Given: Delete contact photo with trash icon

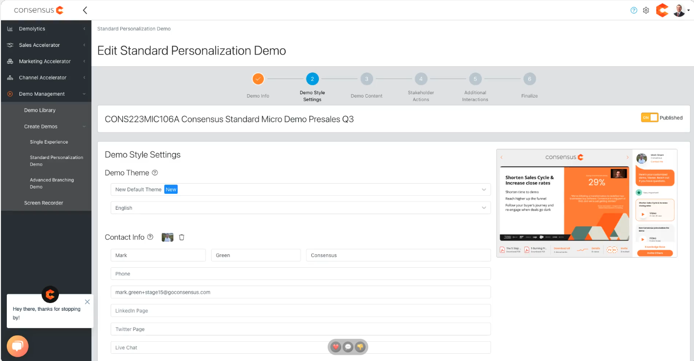Looking at the screenshot, I should click(182, 237).
